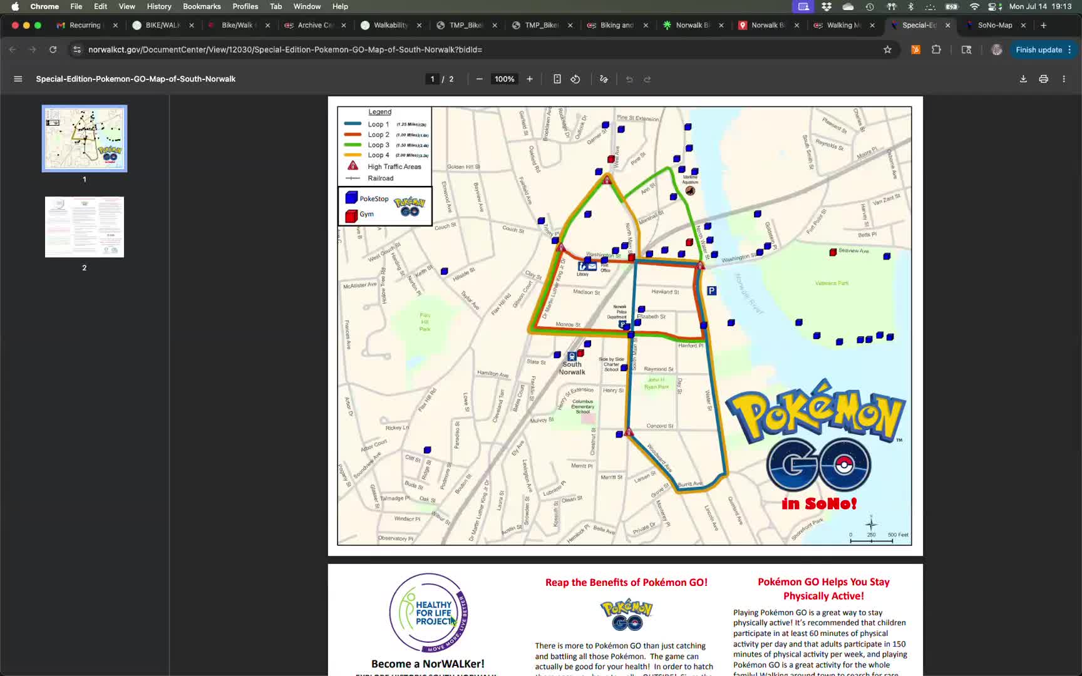Open the Chrome profile avatar

point(997,49)
